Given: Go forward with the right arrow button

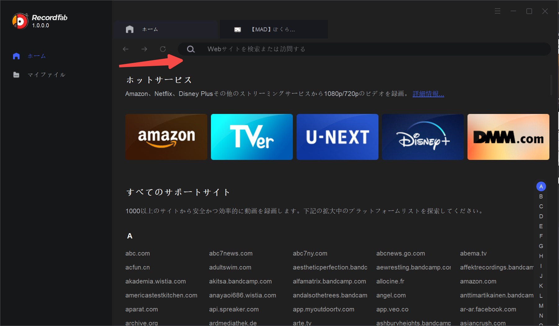Looking at the screenshot, I should coord(144,49).
